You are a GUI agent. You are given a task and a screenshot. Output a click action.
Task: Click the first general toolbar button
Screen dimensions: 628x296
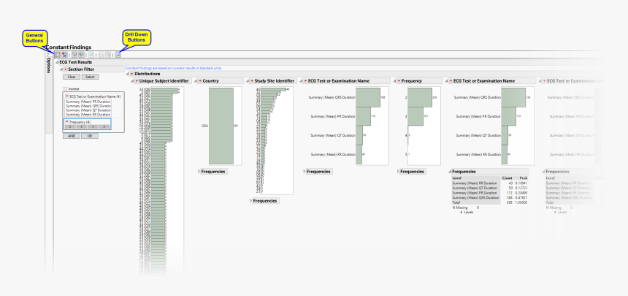pyautogui.click(x=58, y=55)
